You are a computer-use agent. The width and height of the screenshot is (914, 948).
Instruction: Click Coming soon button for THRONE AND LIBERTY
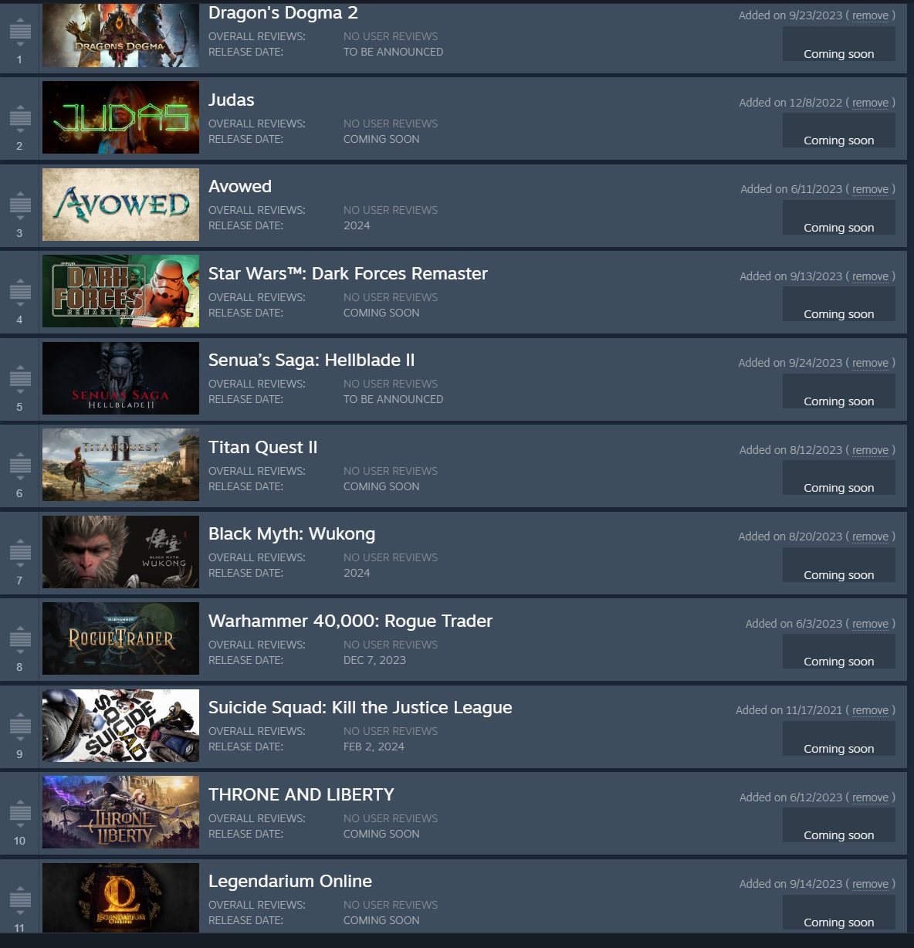pyautogui.click(x=839, y=825)
